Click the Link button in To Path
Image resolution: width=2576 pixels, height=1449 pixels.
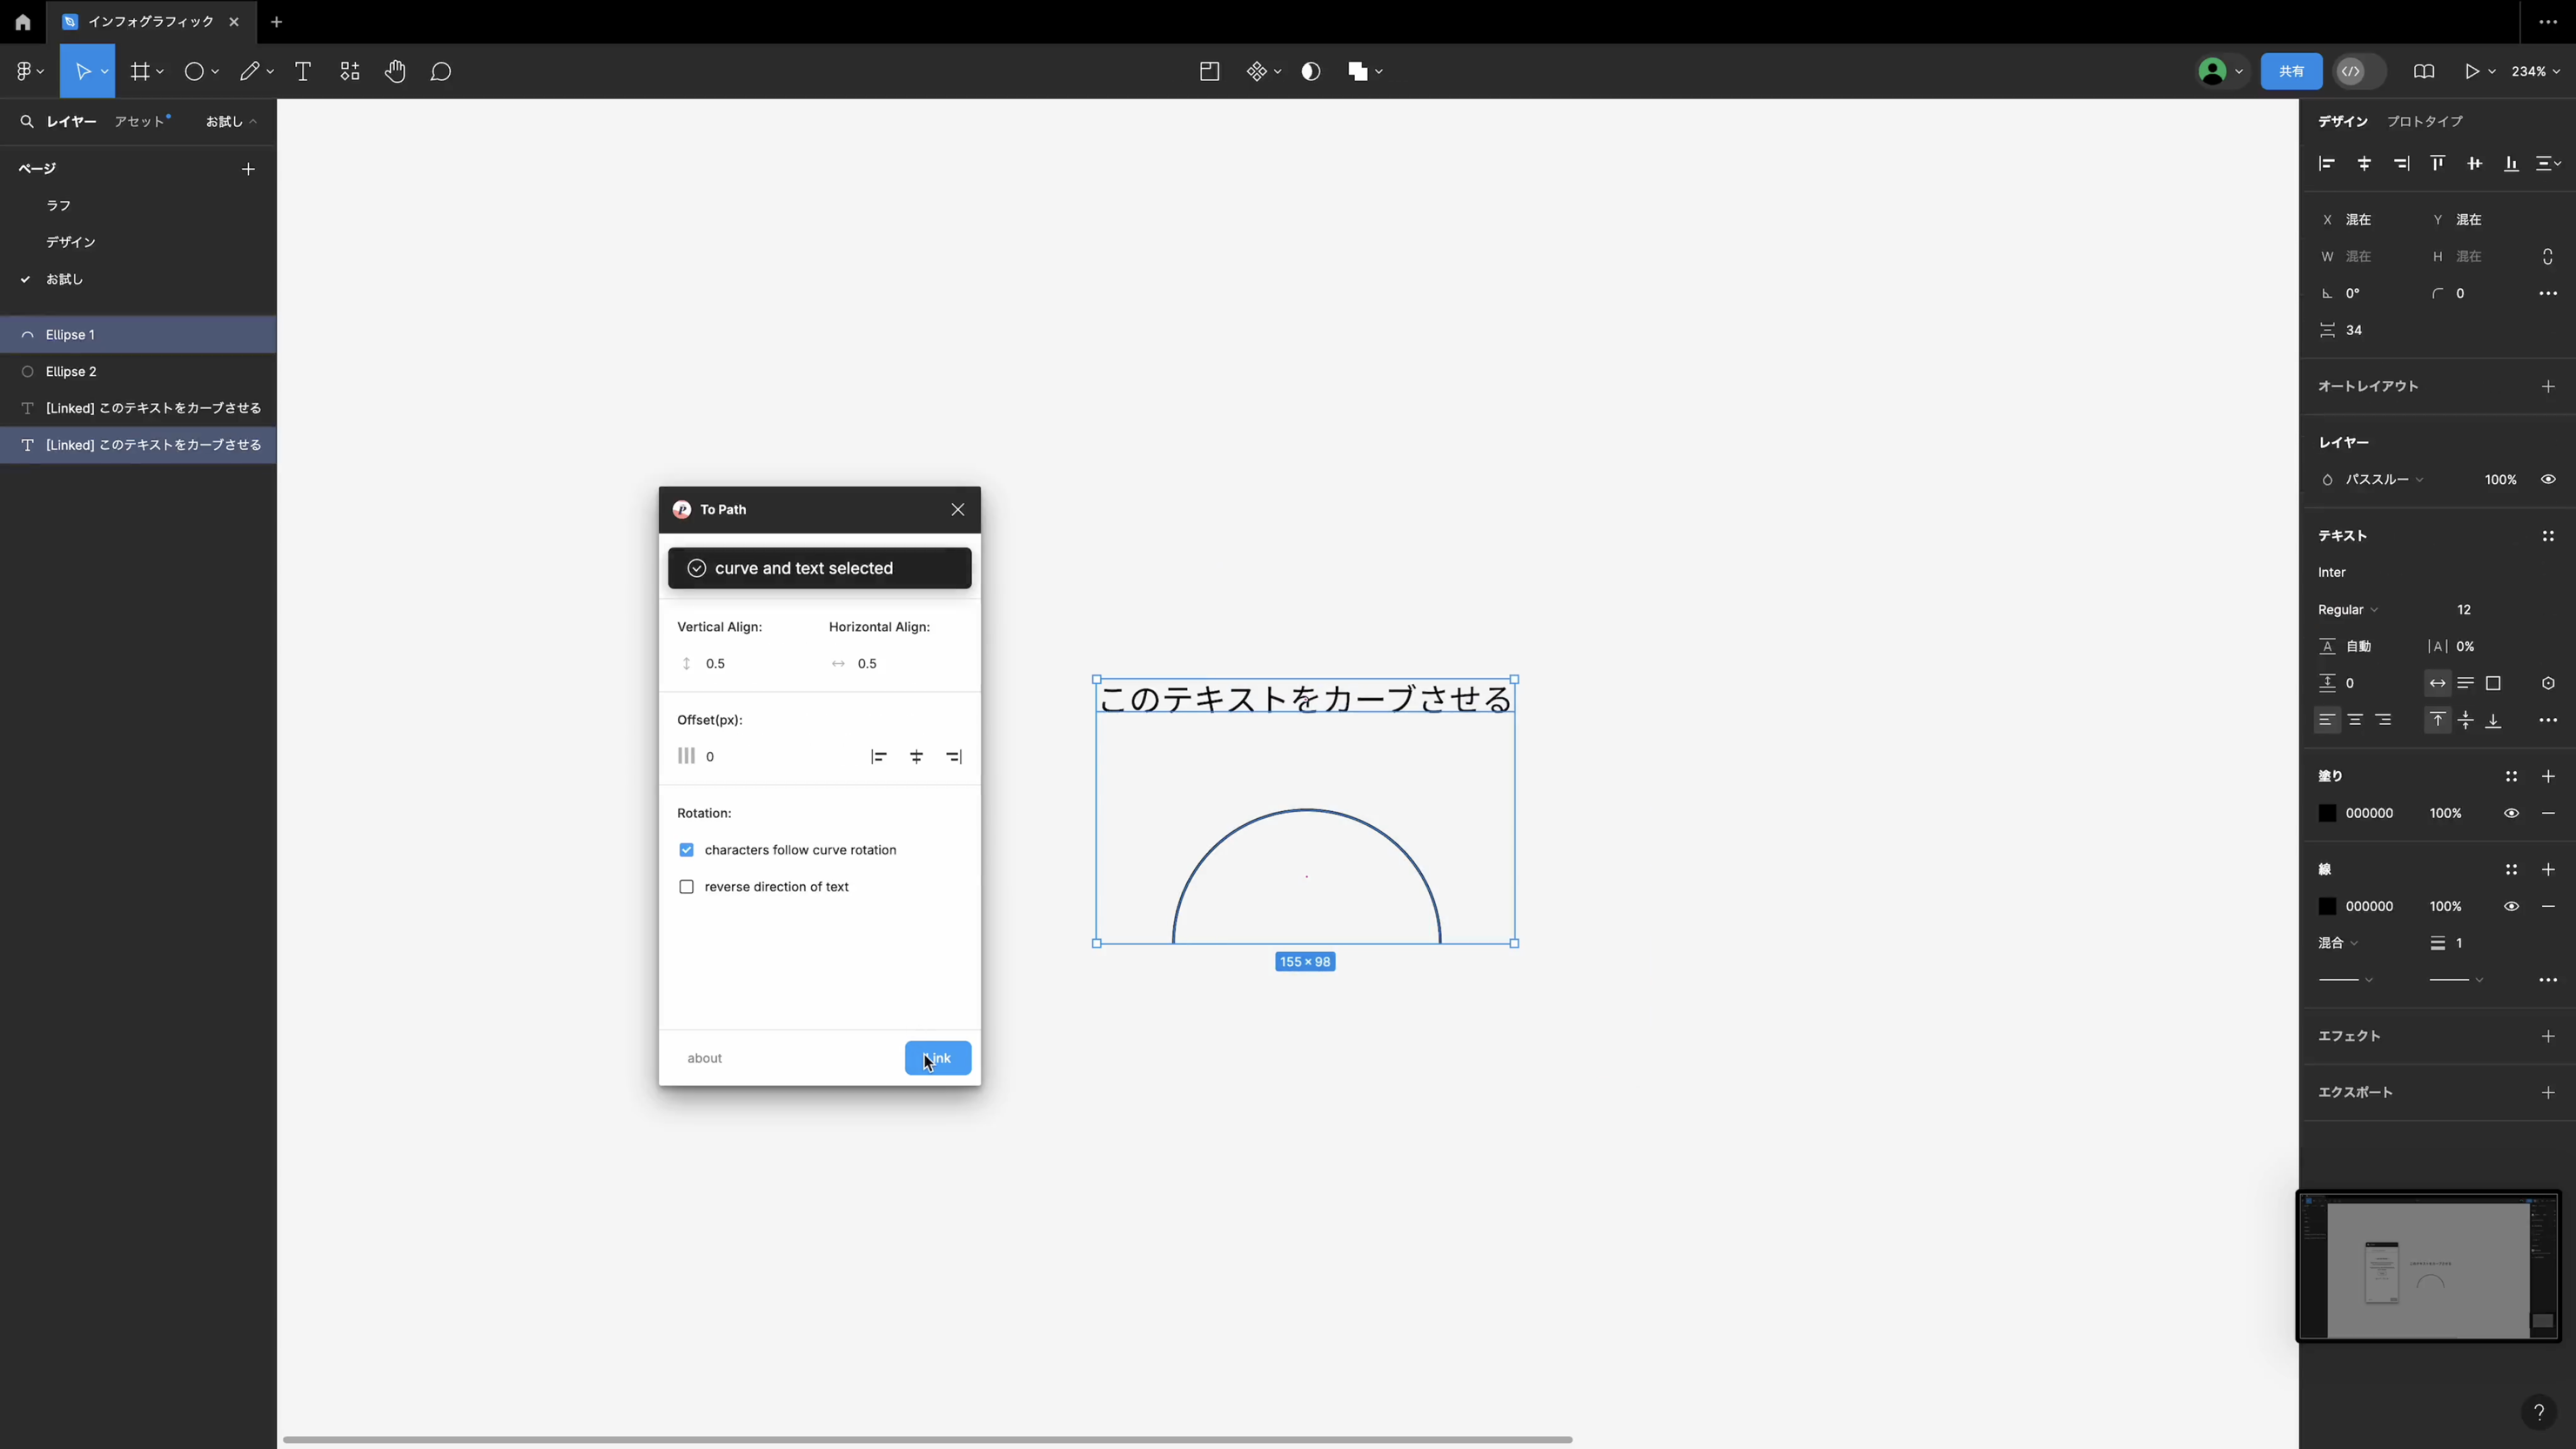[x=937, y=1058]
